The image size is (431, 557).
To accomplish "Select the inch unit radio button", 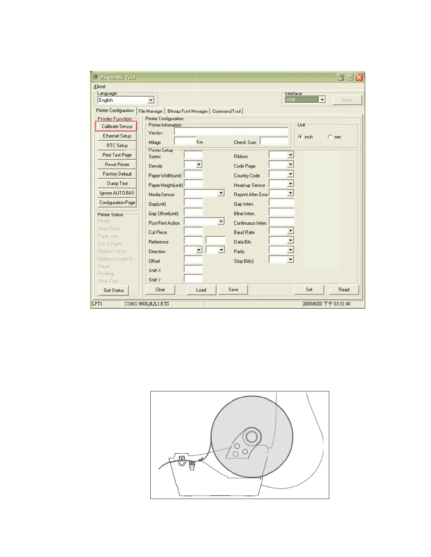I will (x=300, y=137).
